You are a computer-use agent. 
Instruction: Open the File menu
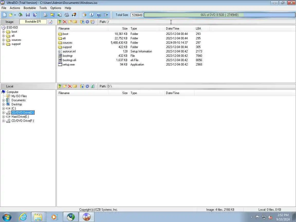pyautogui.click(x=4, y=8)
